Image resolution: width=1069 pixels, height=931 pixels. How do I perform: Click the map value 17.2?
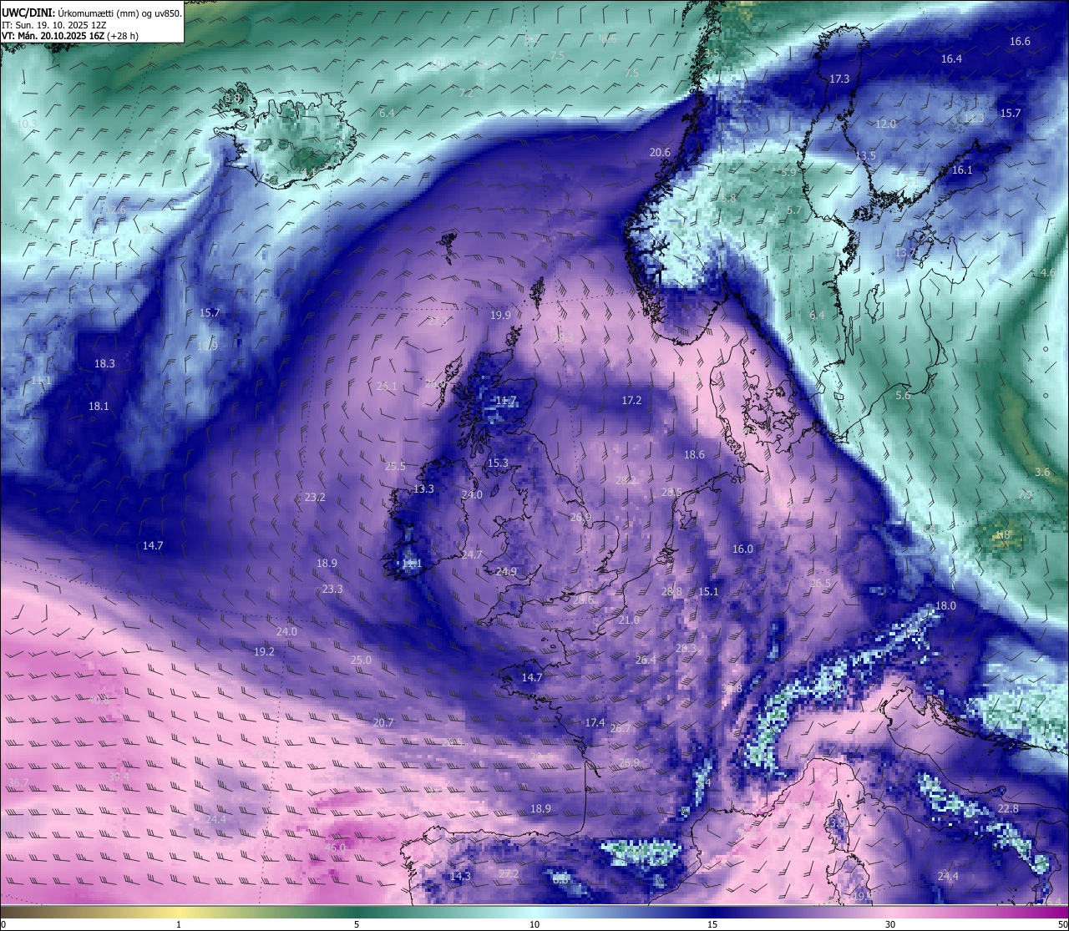pos(631,400)
